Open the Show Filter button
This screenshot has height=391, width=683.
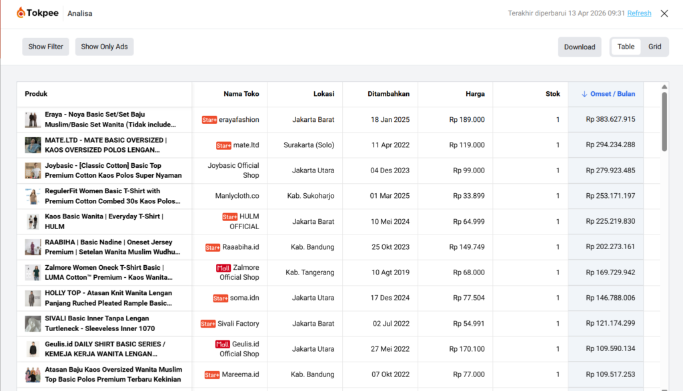pos(46,47)
